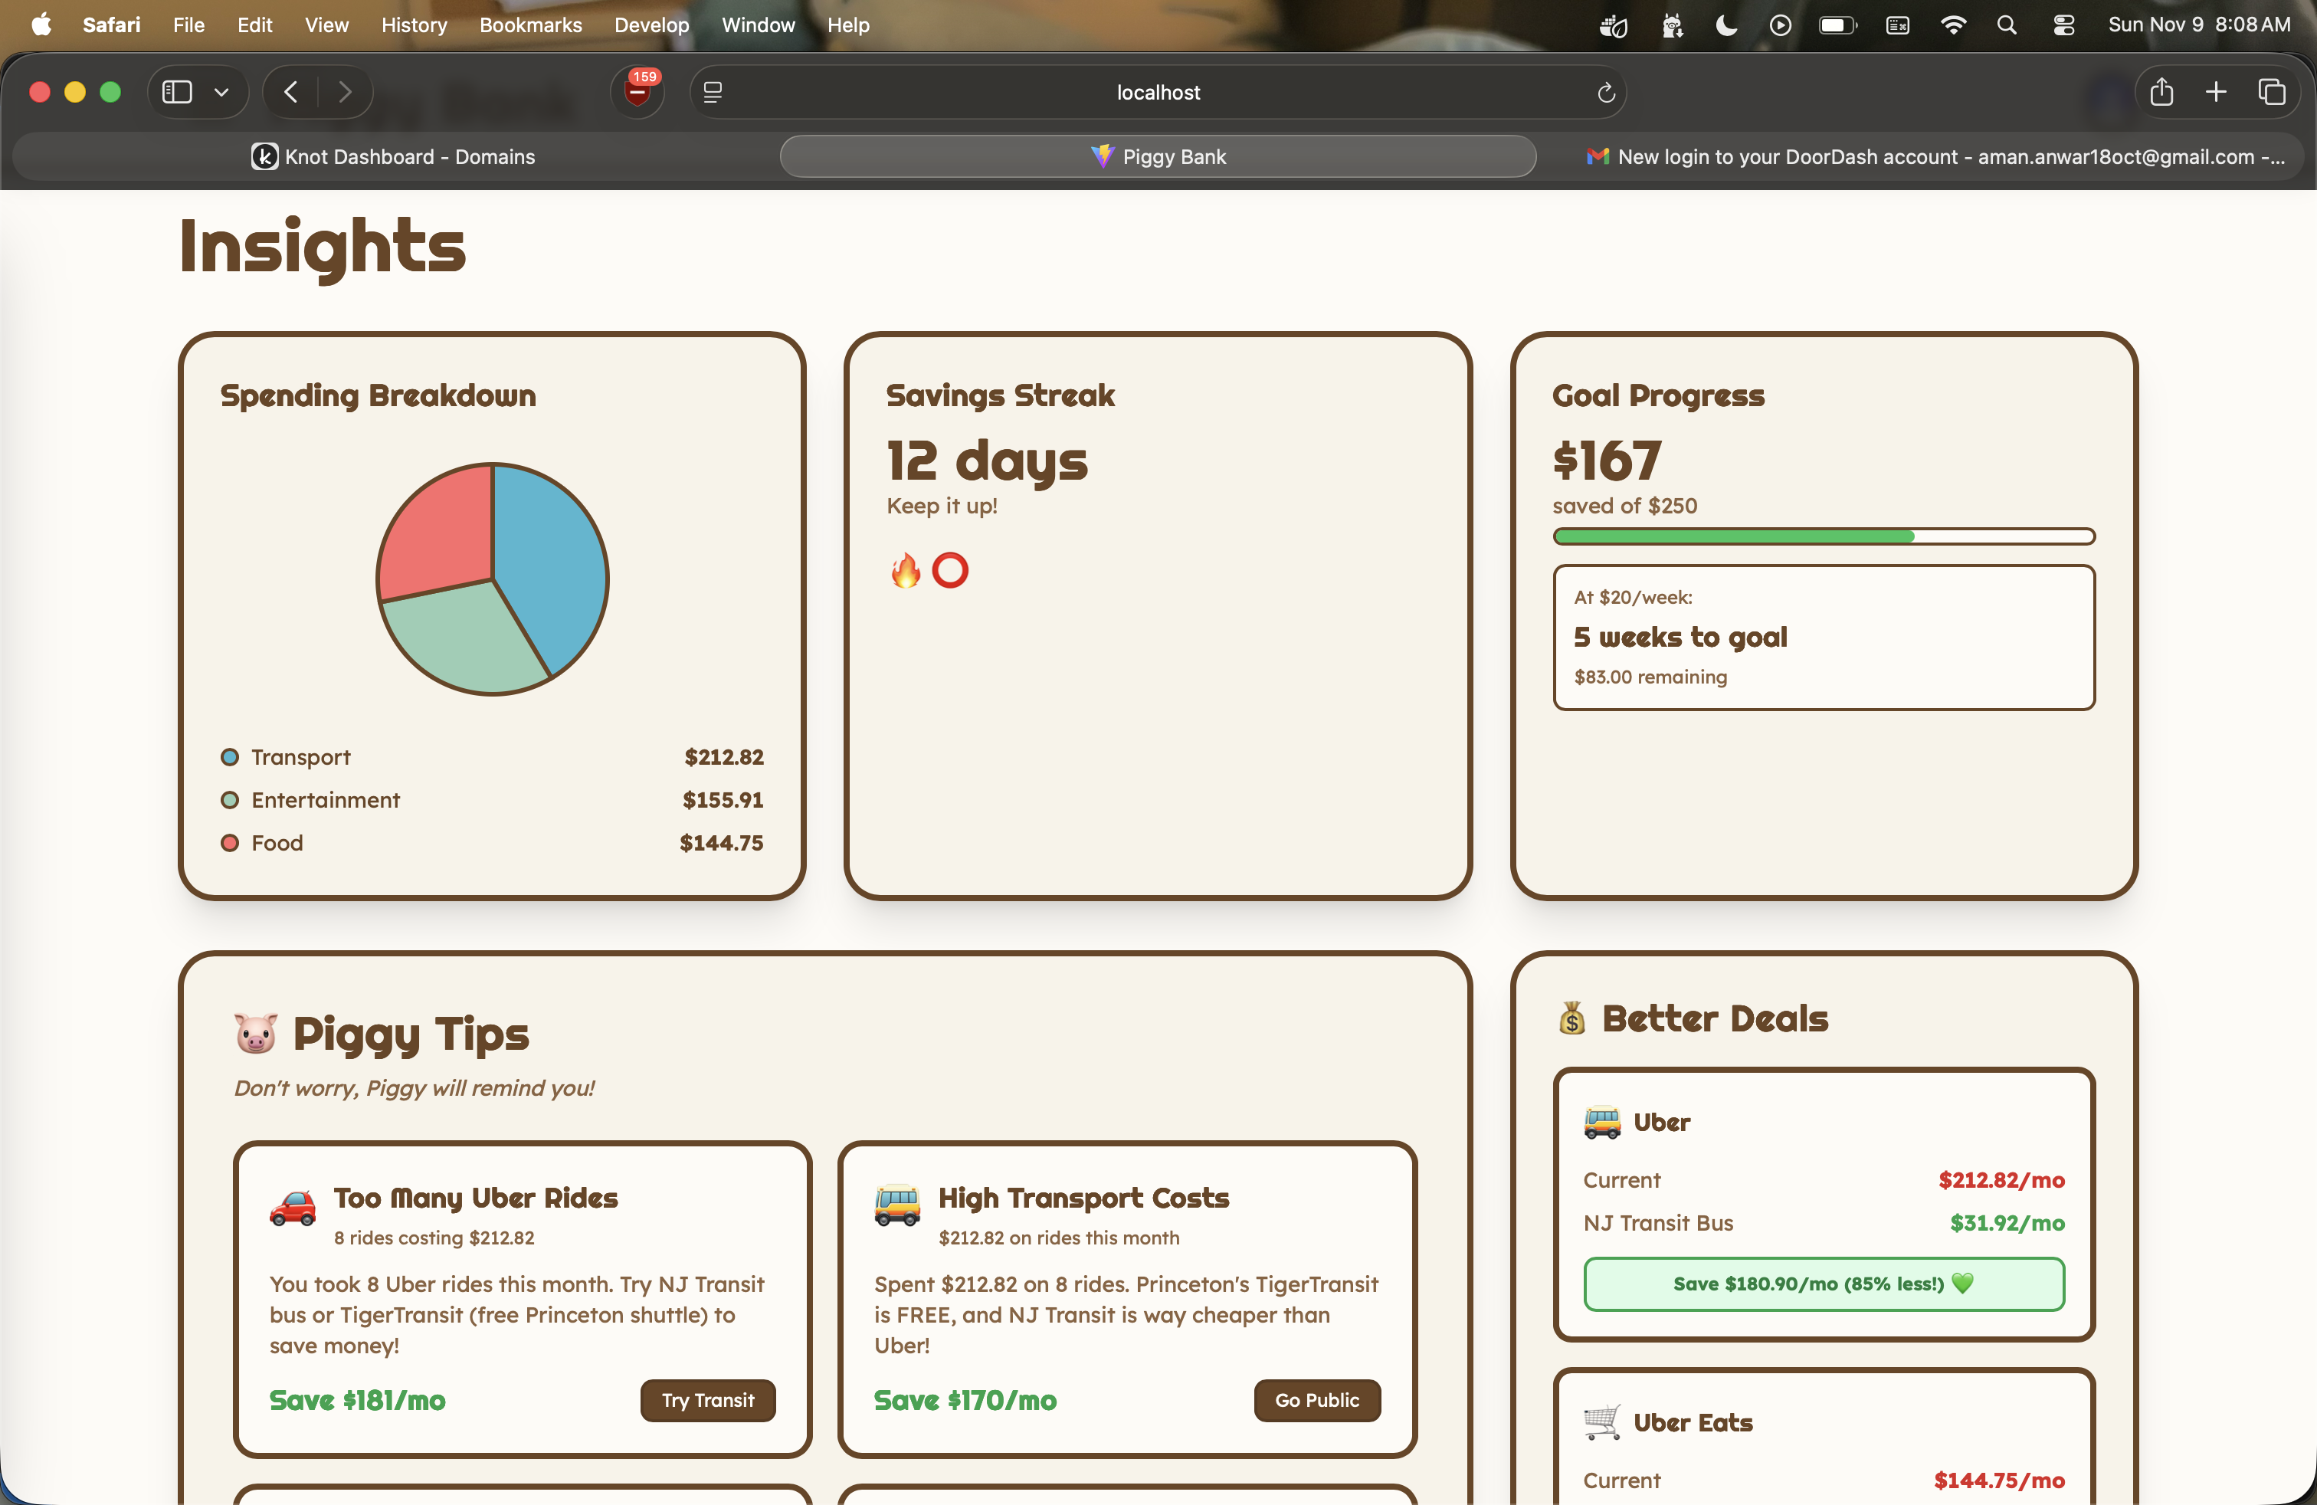The height and width of the screenshot is (1505, 2317).
Task: Show the tab overview icon
Action: 2271,91
